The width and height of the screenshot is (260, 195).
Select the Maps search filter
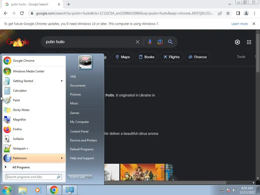[123, 57]
